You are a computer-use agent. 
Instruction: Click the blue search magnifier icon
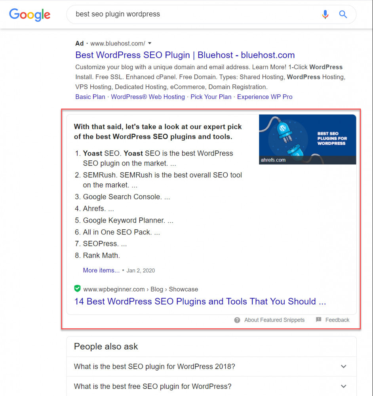[343, 14]
